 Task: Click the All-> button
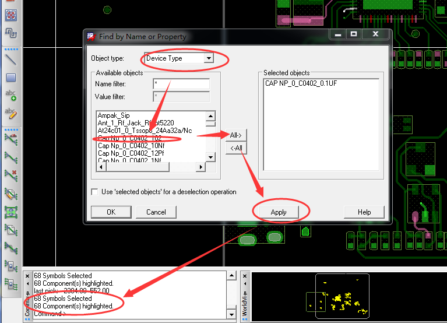click(236, 135)
